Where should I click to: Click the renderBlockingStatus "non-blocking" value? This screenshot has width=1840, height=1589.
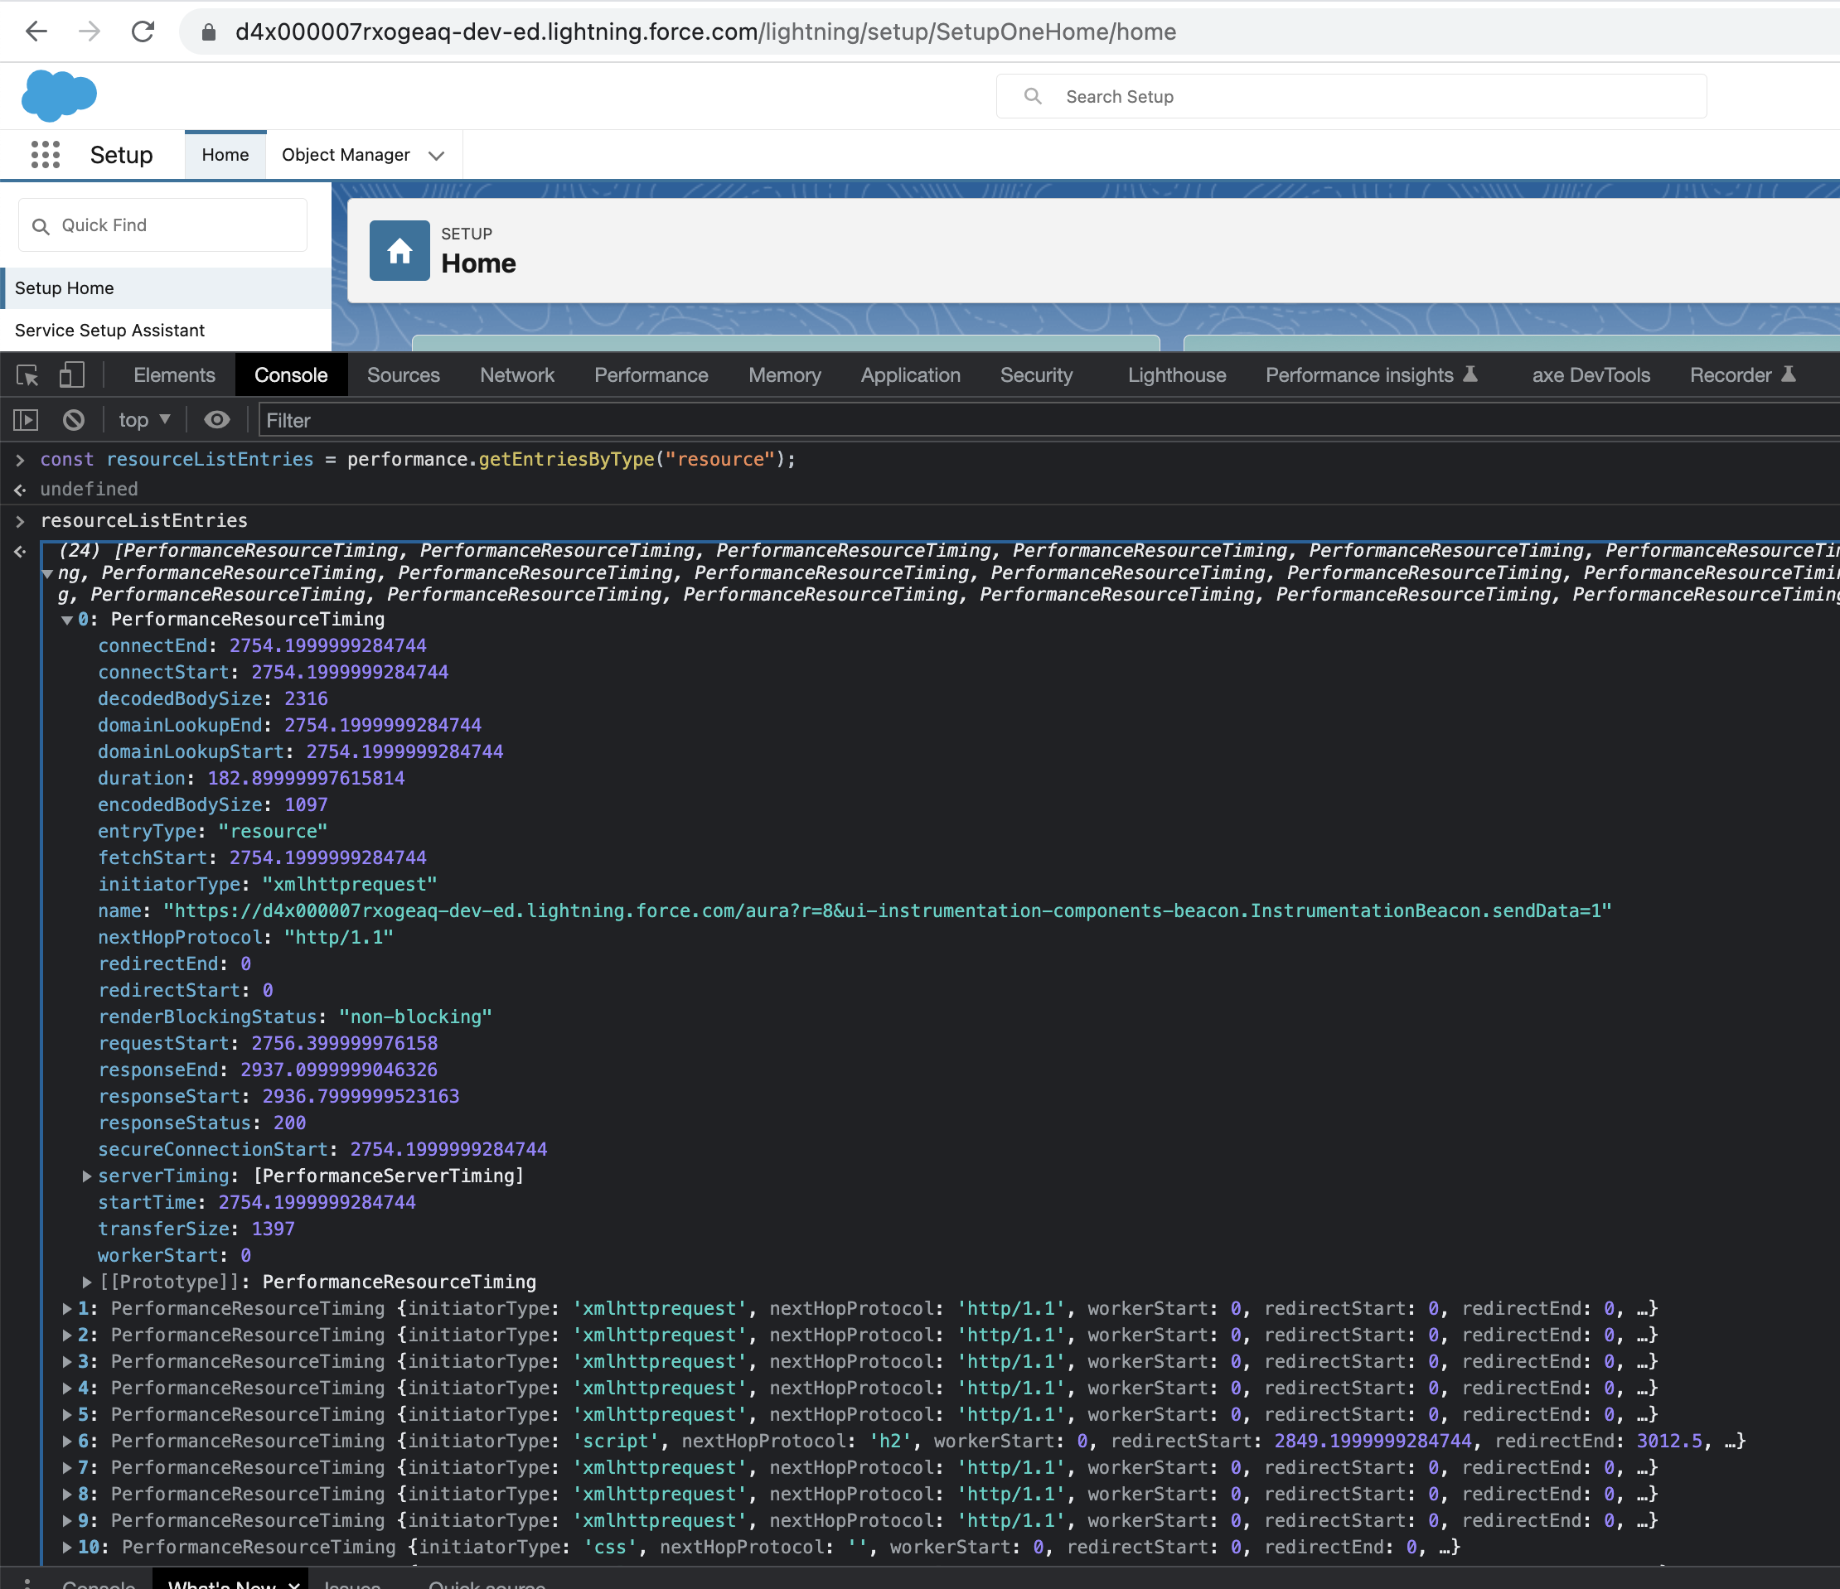(x=415, y=1017)
